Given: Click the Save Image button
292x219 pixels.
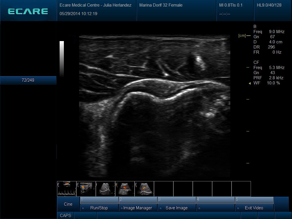Looking at the screenshot, I should pos(177,208).
